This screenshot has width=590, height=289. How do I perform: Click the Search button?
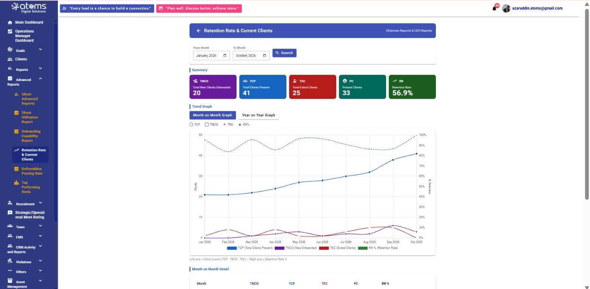[284, 53]
